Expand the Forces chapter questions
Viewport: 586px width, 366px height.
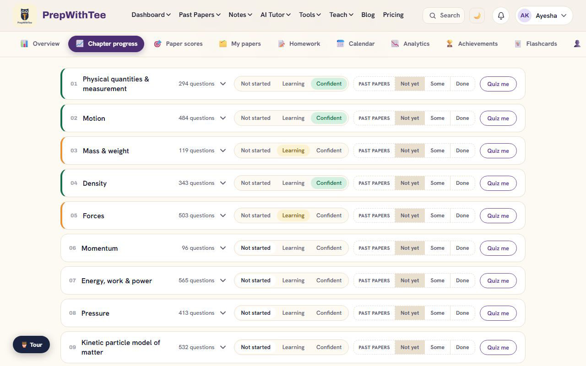pyautogui.click(x=223, y=215)
